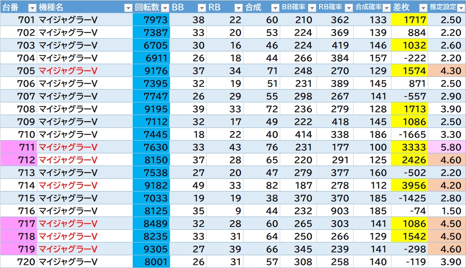Click rotation count cell 7973

pos(151,19)
